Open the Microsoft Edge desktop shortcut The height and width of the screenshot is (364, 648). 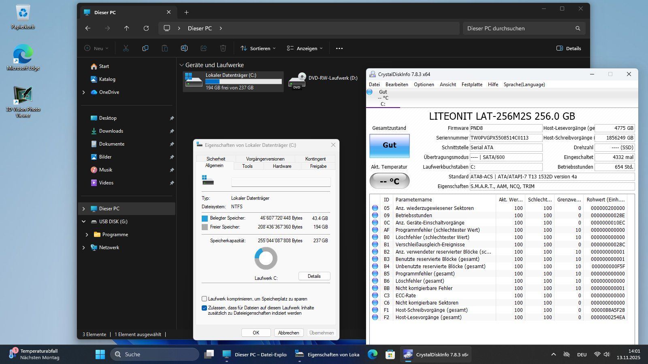pyautogui.click(x=23, y=58)
